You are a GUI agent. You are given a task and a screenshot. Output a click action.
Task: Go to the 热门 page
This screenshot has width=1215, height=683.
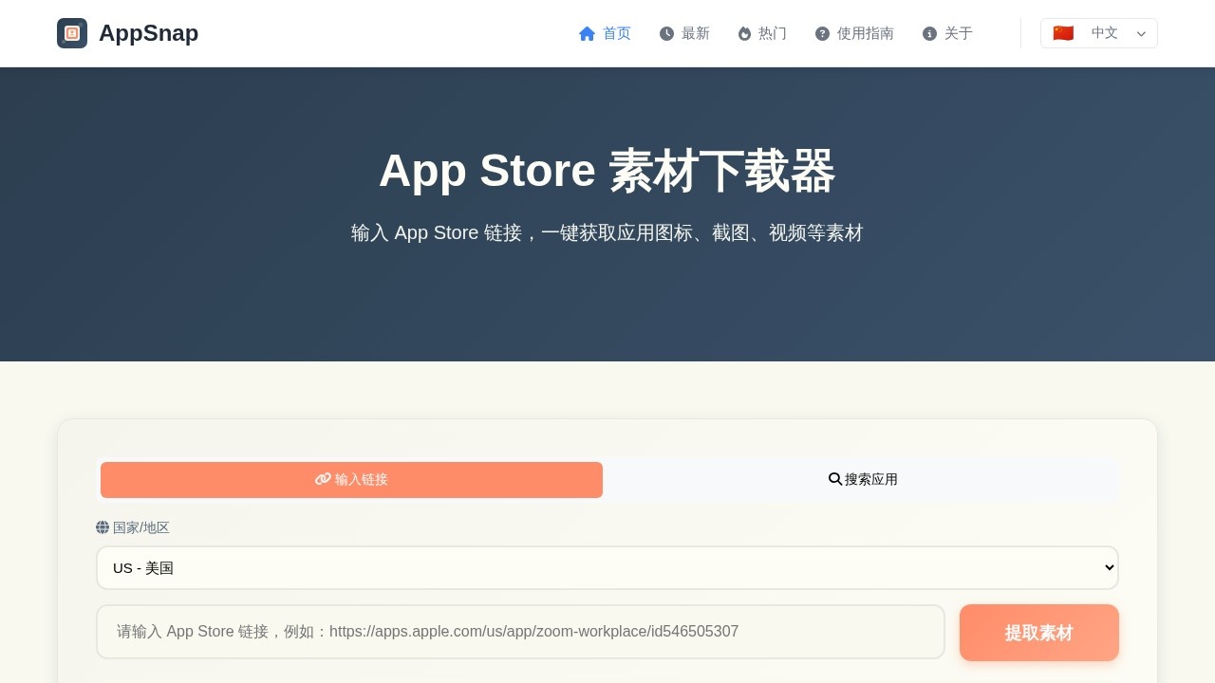click(x=772, y=33)
